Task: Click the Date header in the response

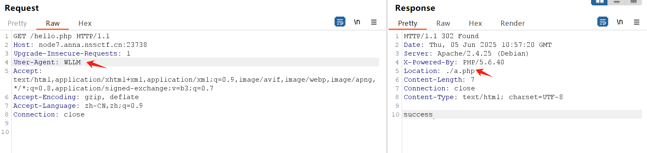Action: pyautogui.click(x=478, y=45)
